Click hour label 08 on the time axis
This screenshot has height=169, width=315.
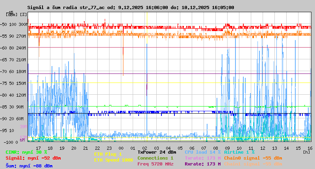(215, 148)
